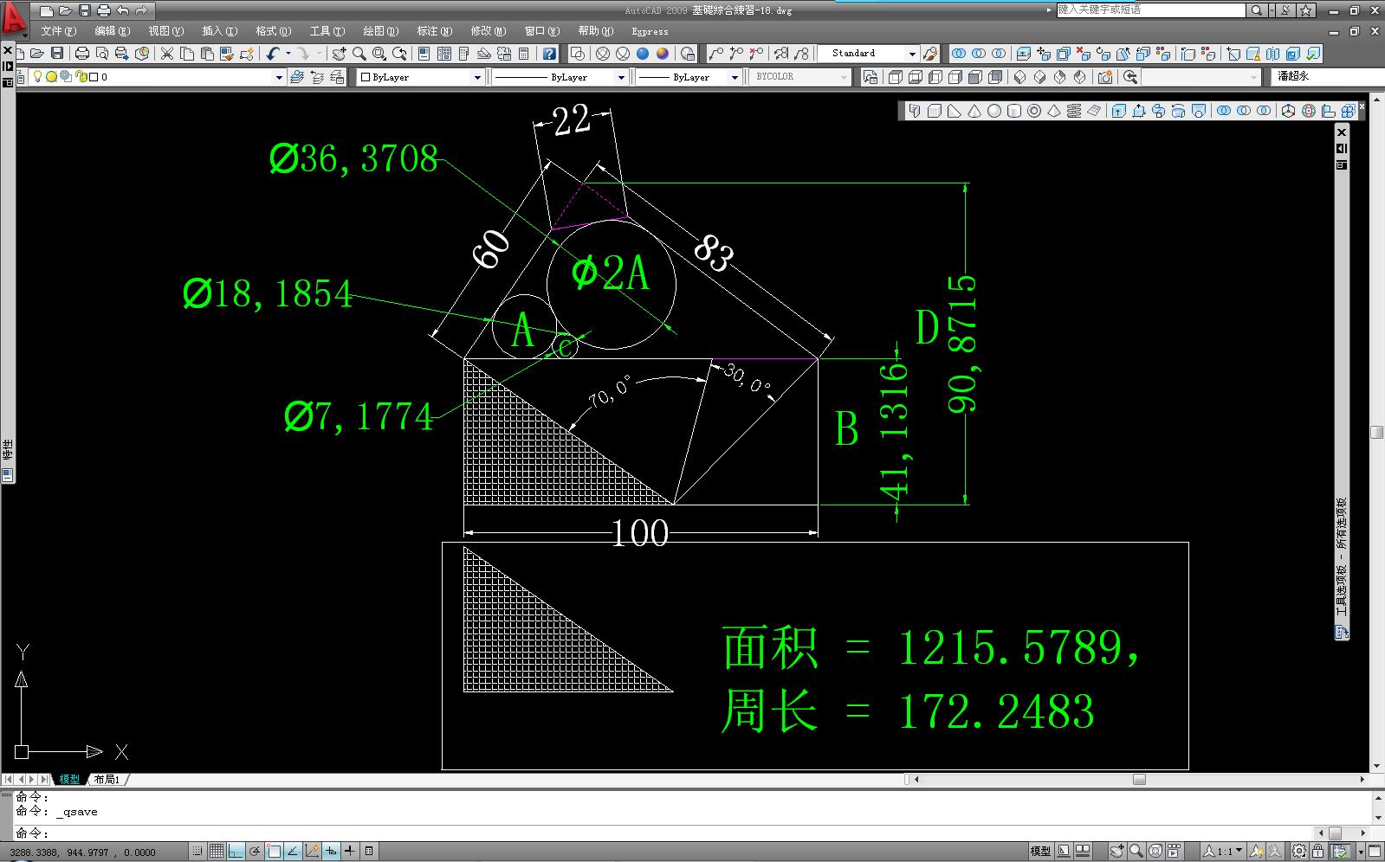Select the Torus tool in Modeling toolbar
Image resolution: width=1385 pixels, height=862 pixels.
pos(1034,111)
